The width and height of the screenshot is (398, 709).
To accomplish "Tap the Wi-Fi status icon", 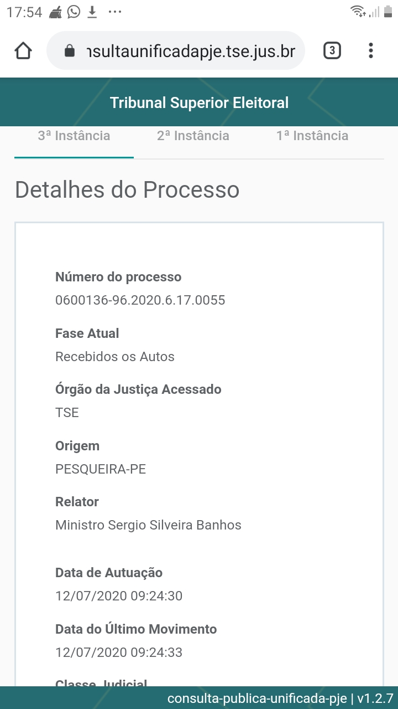I will [358, 12].
